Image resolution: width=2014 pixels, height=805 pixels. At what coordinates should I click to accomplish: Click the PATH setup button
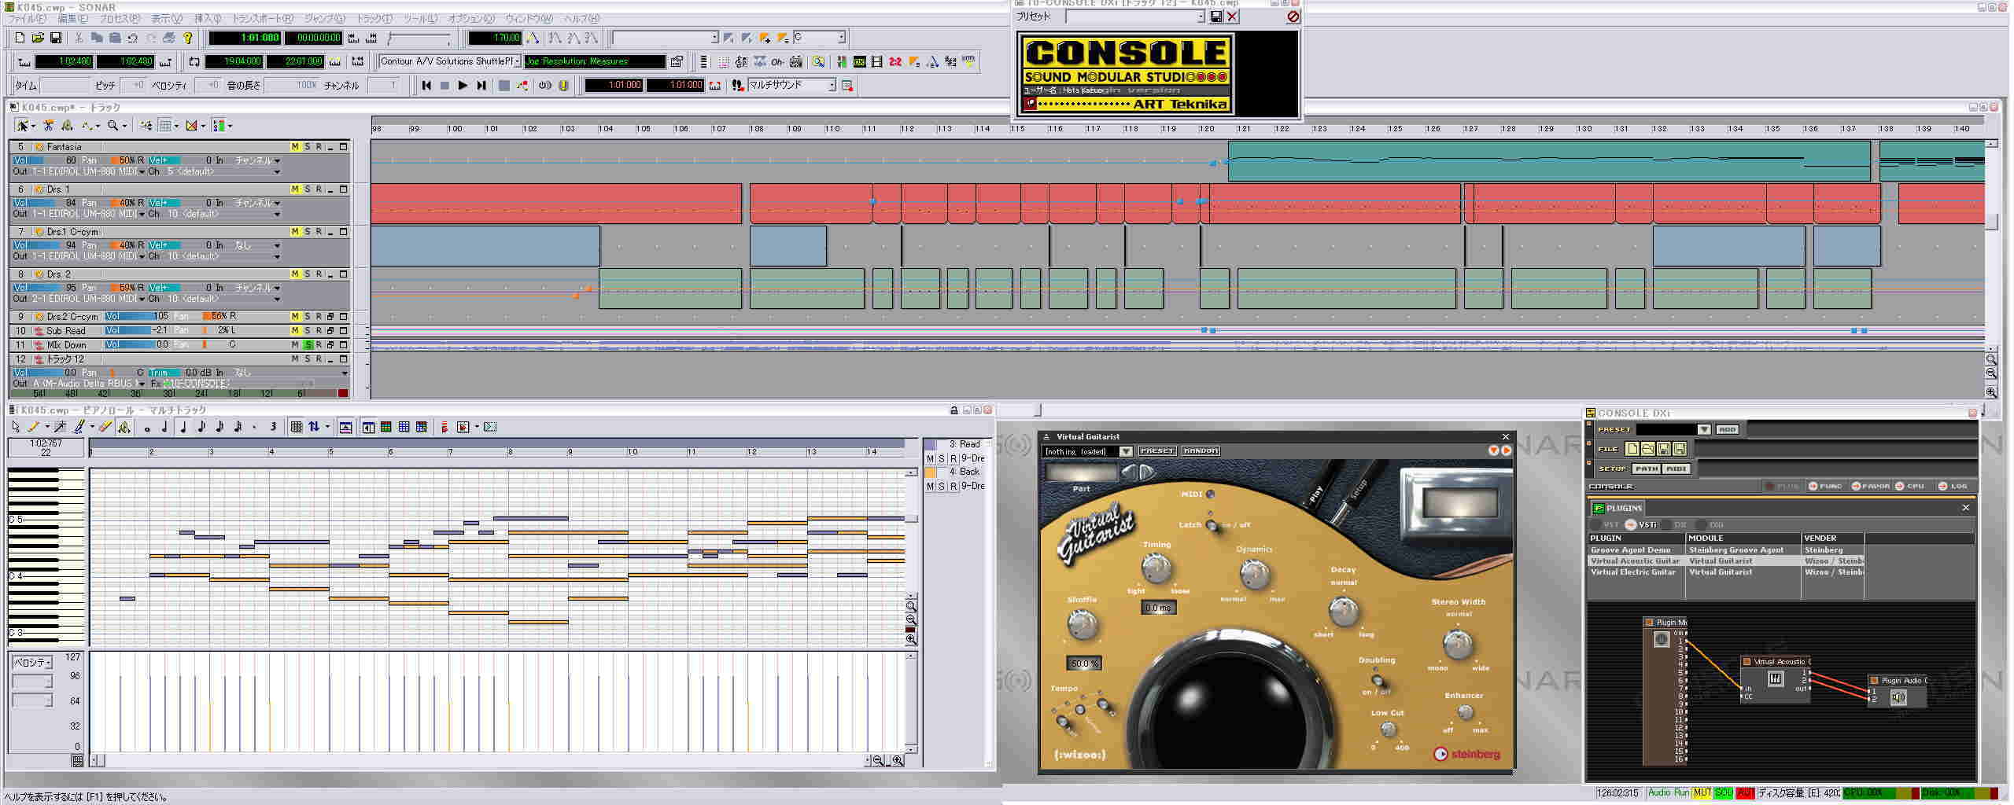(x=1646, y=469)
